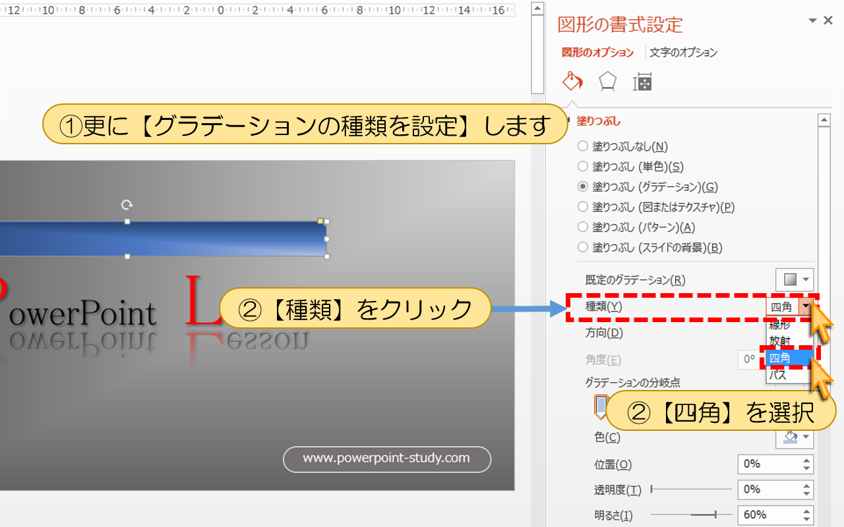Open 既定のグラデーション preset dropdown
The height and width of the screenshot is (527, 844).
[x=795, y=280]
